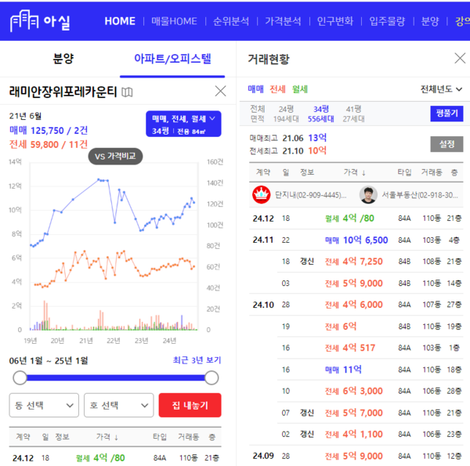470x466 pixels.
Task: Select 전세 5억 9,000 110동 14층 row
Action: (370, 283)
